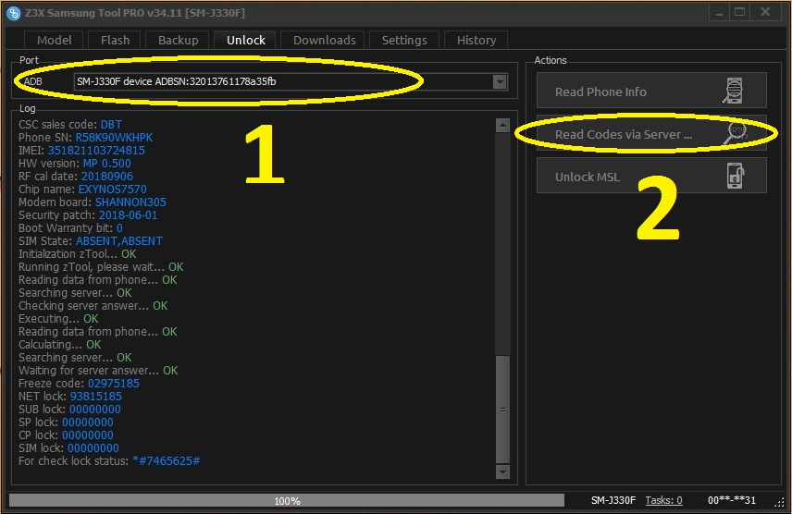The width and height of the screenshot is (792, 514).
Task: Click the IMEI value 351821103724815
Action: point(96,151)
